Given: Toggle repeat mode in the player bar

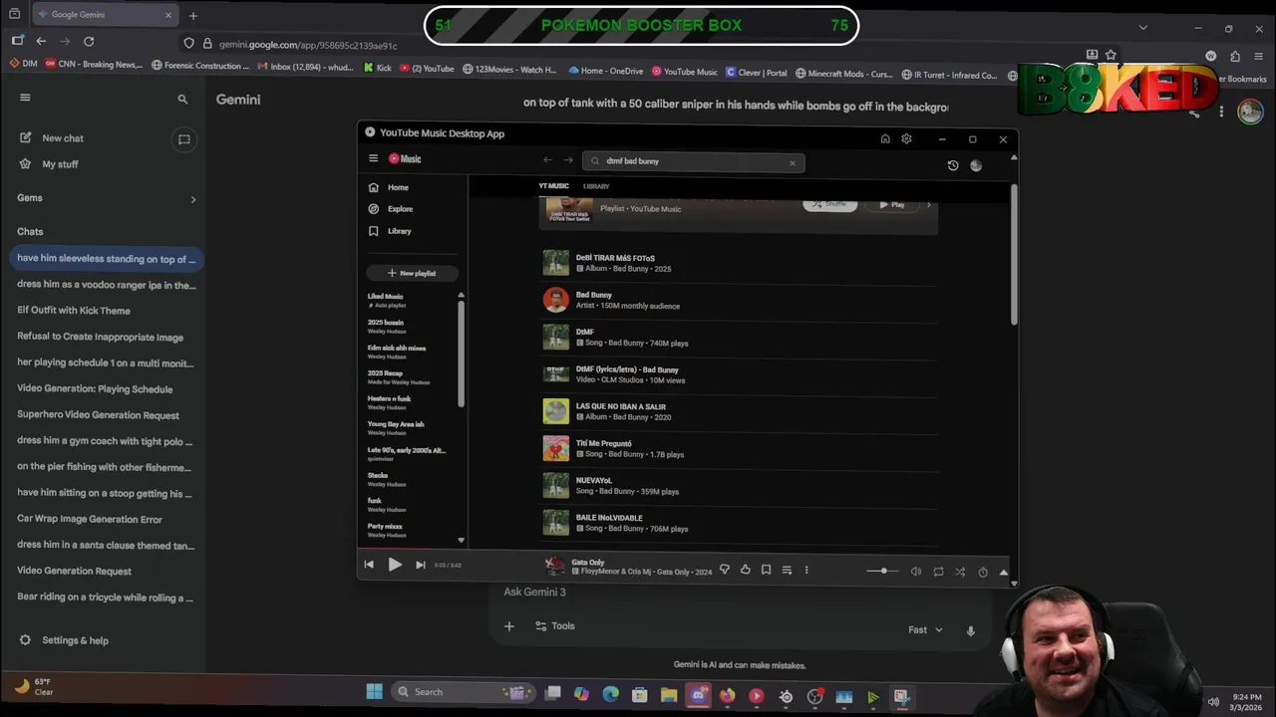Looking at the screenshot, I should 938,572.
